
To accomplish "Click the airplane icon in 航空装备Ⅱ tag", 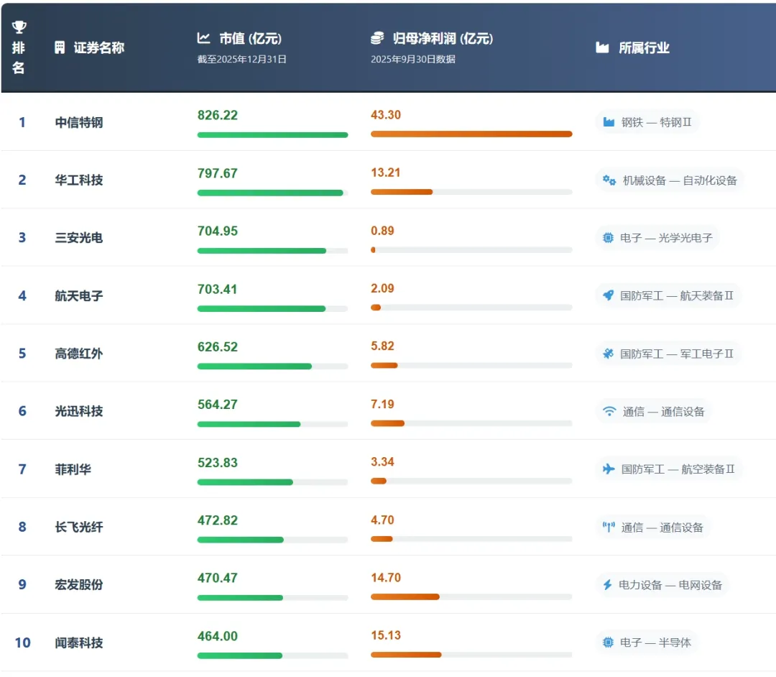I will 609,469.
